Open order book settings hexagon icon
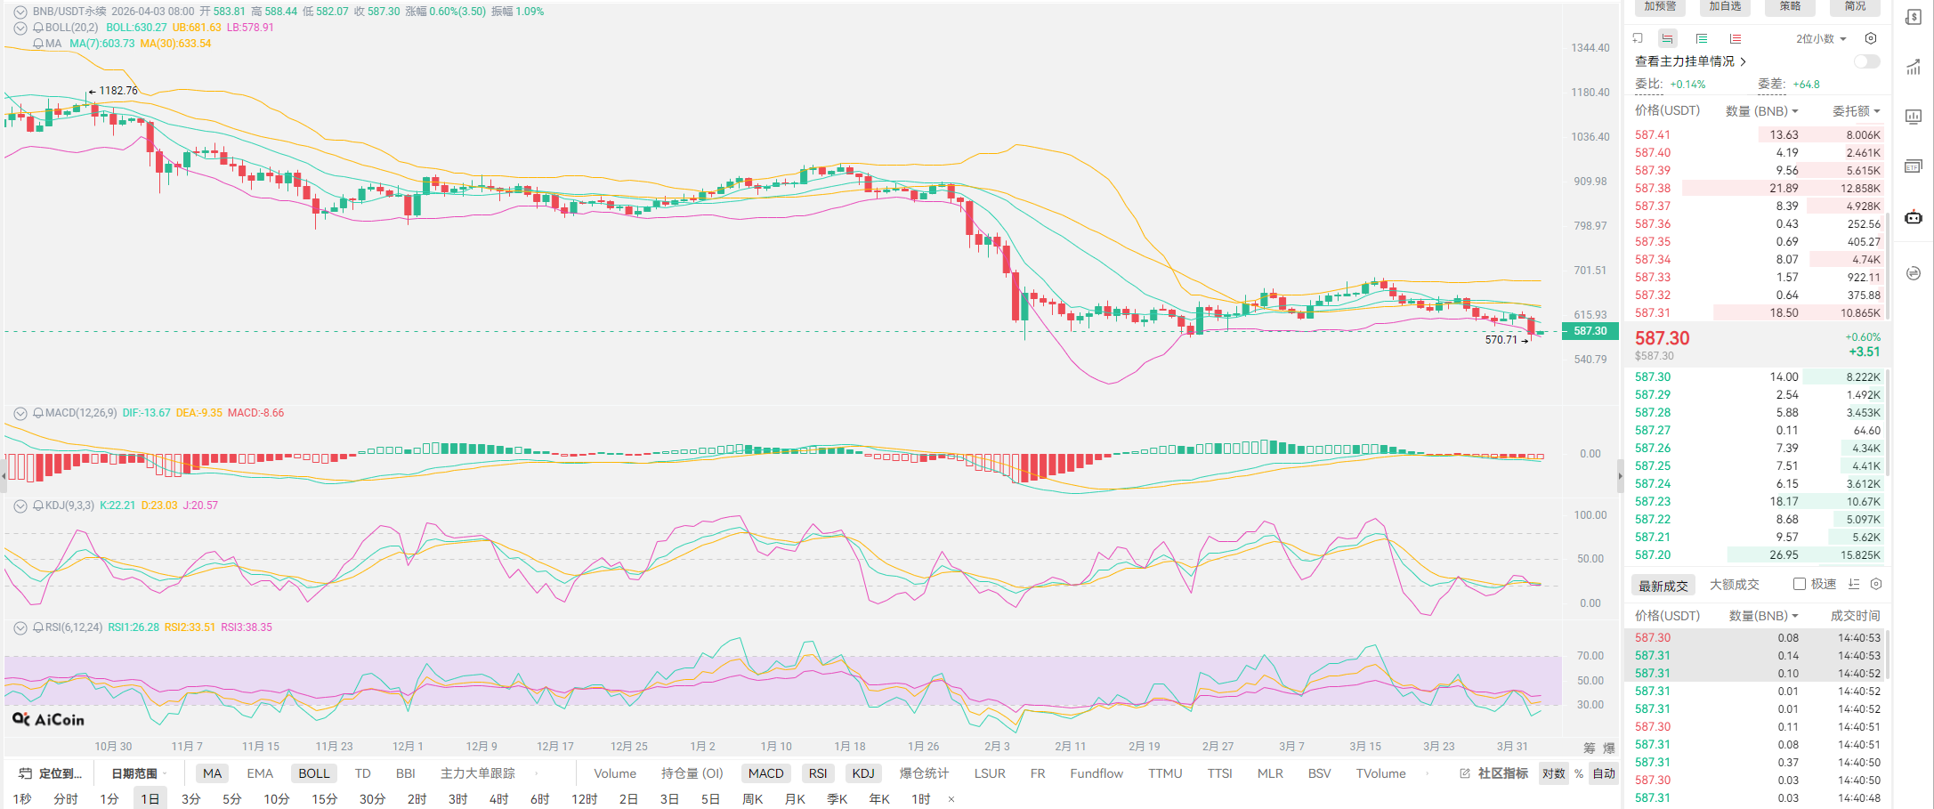Image resolution: width=1934 pixels, height=809 pixels. (x=1870, y=38)
